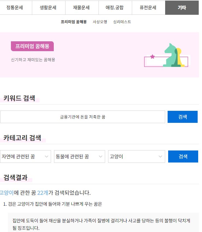
Task: Click the pink 프리미엄 꿈해몽 badge
Action: click(32, 46)
